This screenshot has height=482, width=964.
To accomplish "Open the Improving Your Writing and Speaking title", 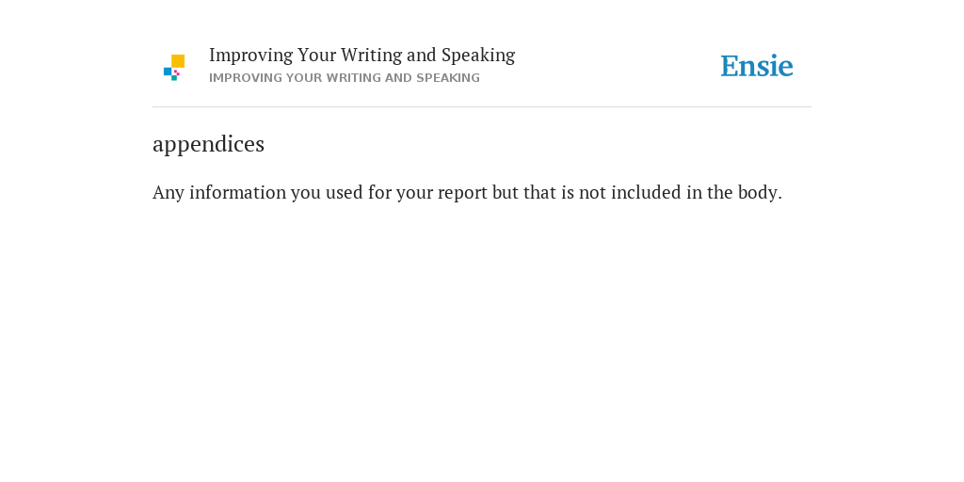I will click(361, 56).
